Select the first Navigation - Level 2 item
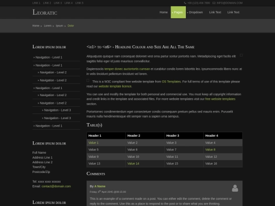Viewport: 275px width, 206px height. [53, 72]
